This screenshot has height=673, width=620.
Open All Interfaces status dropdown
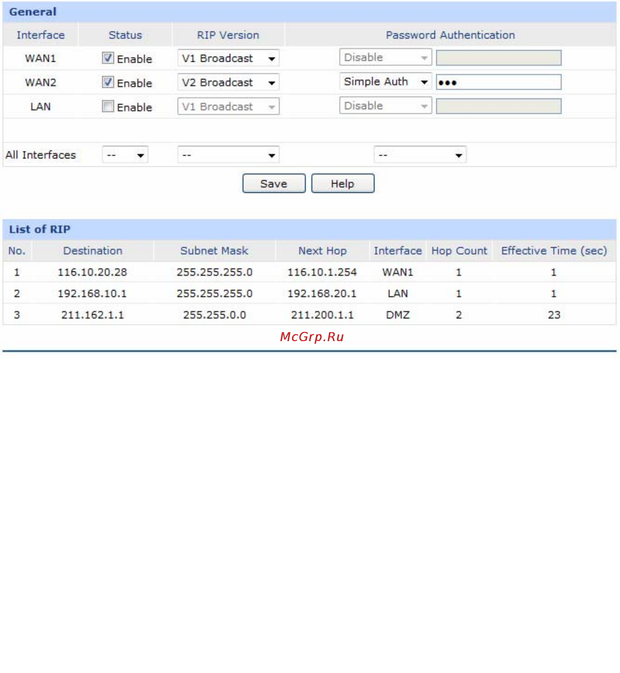pyautogui.click(x=125, y=155)
